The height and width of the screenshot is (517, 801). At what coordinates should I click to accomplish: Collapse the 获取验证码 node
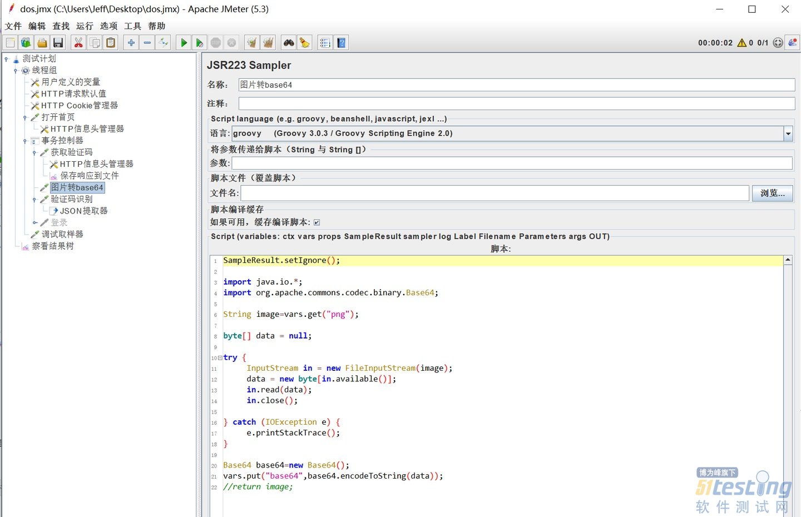(x=34, y=152)
